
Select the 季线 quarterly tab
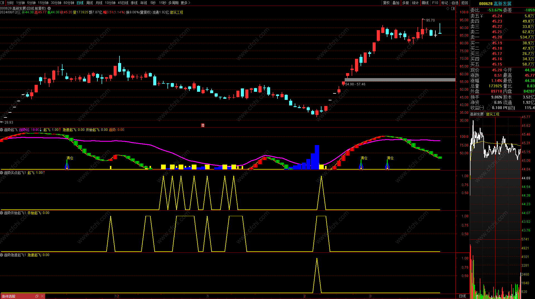point(134,3)
